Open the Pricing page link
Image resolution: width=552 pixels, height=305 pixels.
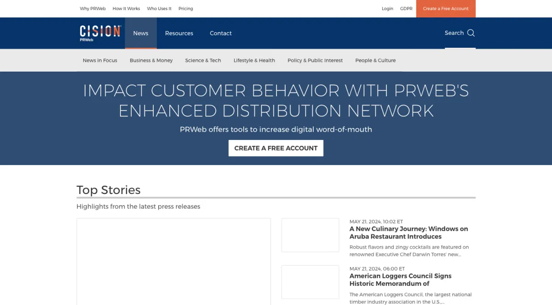186,9
